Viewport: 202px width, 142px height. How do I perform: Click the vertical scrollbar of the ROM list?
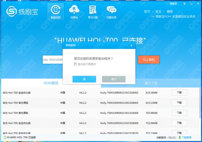(200, 103)
